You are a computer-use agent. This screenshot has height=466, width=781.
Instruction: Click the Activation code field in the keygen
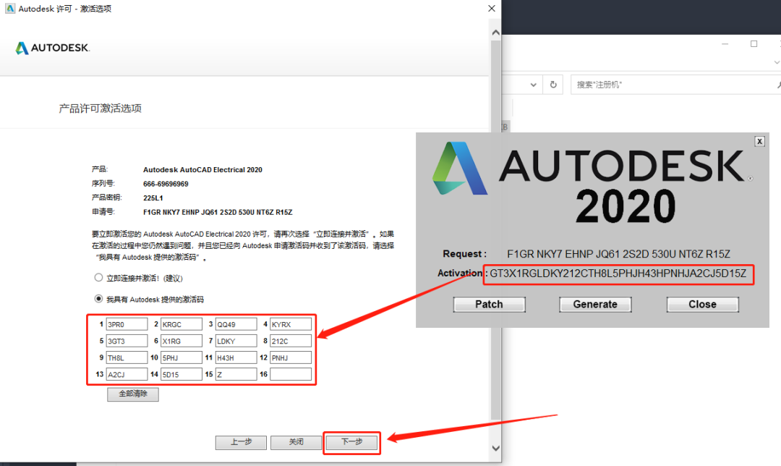pos(618,274)
